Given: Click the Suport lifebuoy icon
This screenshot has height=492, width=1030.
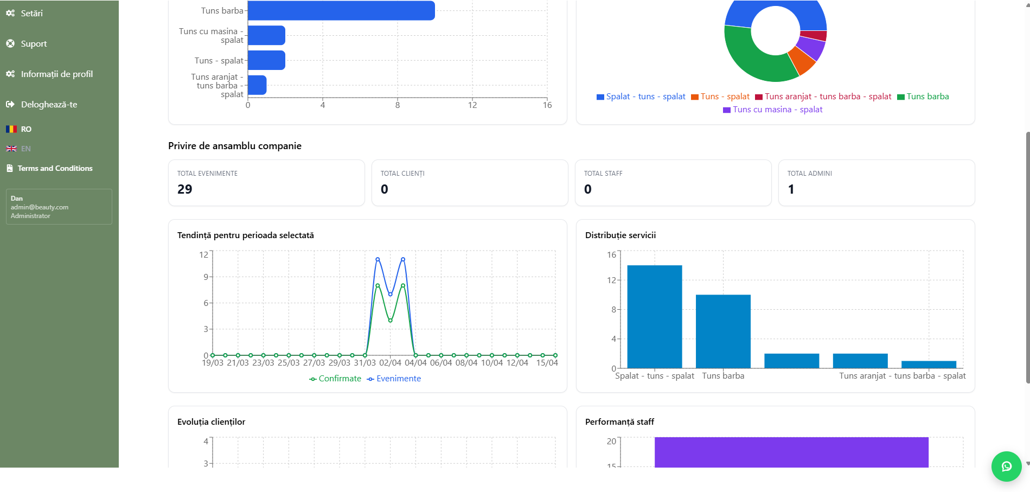Looking at the screenshot, I should [10, 43].
